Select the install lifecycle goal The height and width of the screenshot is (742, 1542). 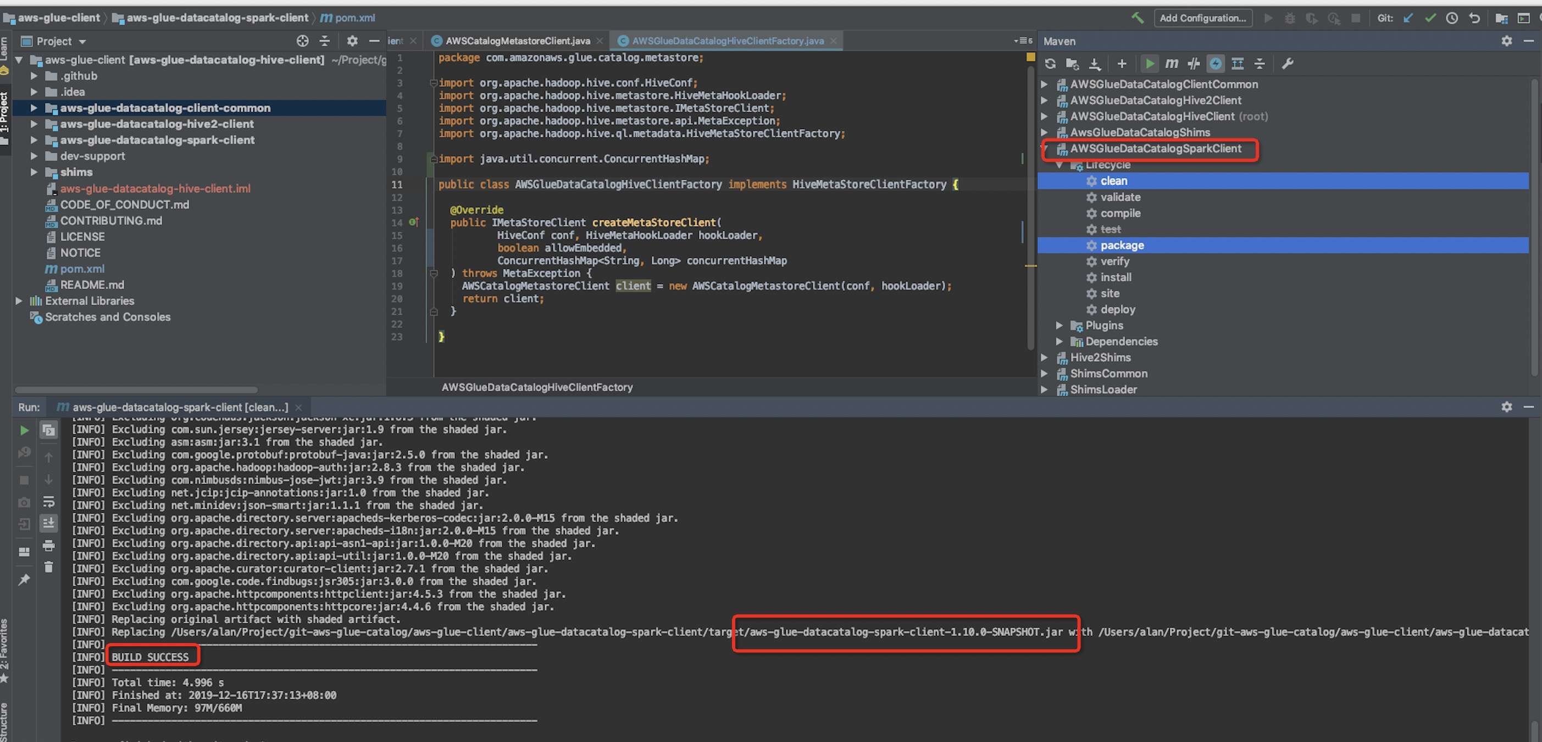[x=1115, y=277]
